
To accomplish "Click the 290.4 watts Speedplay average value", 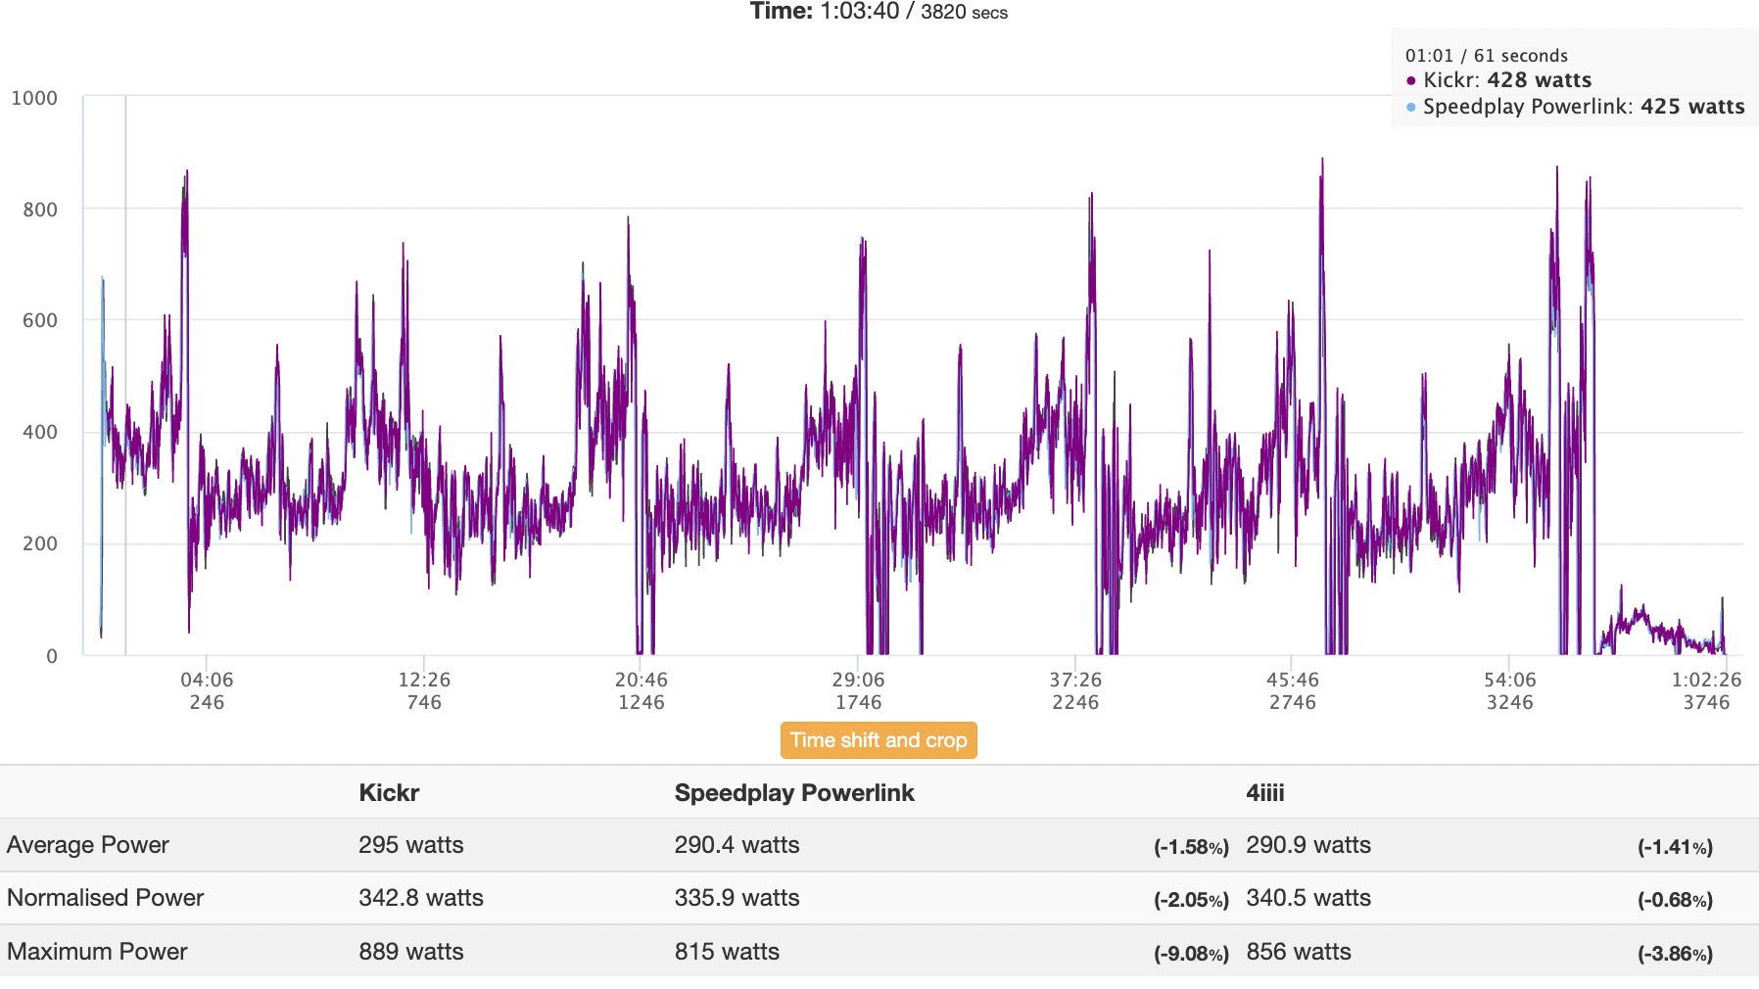I will pyautogui.click(x=737, y=845).
